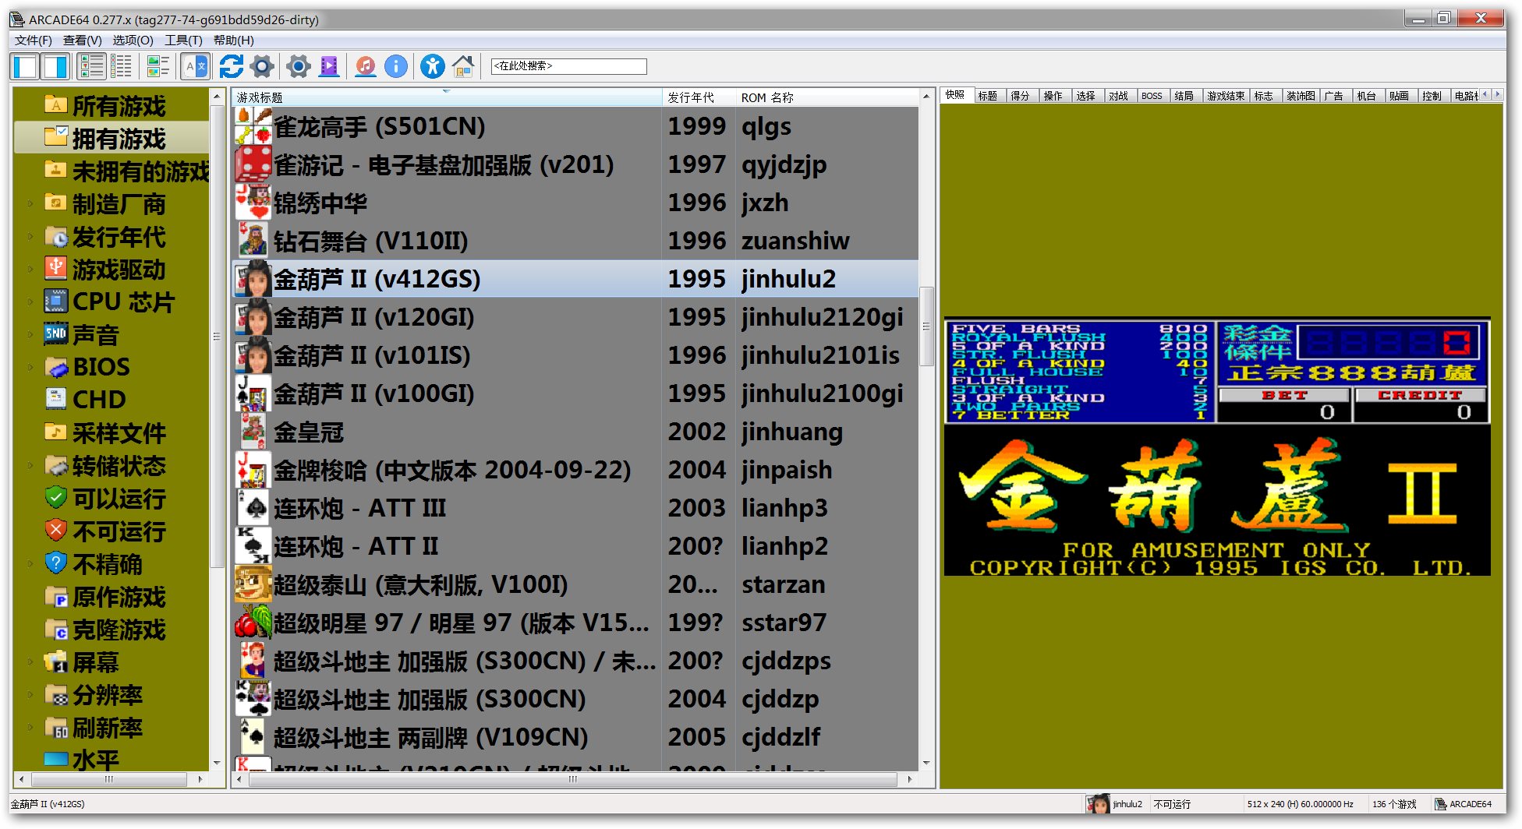Sort by 发行年代 column header

pos(699,97)
